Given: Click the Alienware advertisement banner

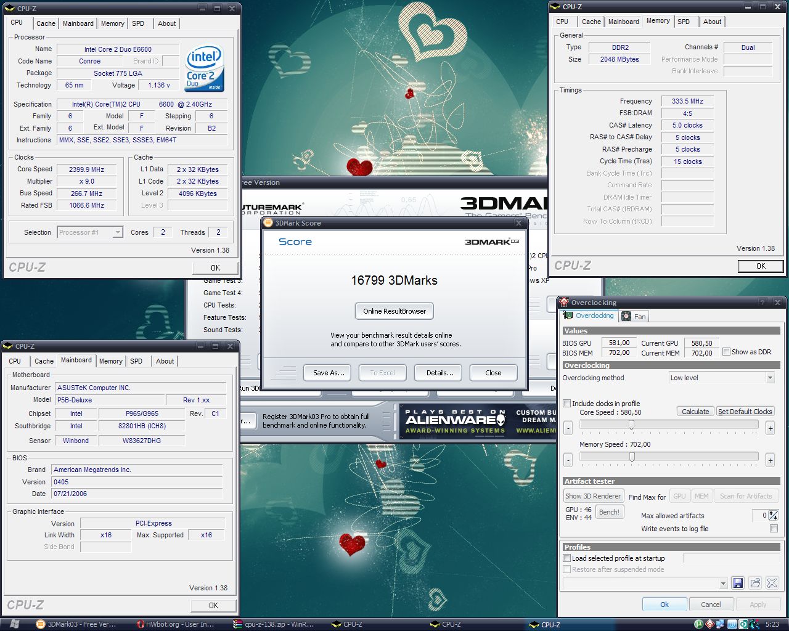Looking at the screenshot, I should tap(478, 421).
